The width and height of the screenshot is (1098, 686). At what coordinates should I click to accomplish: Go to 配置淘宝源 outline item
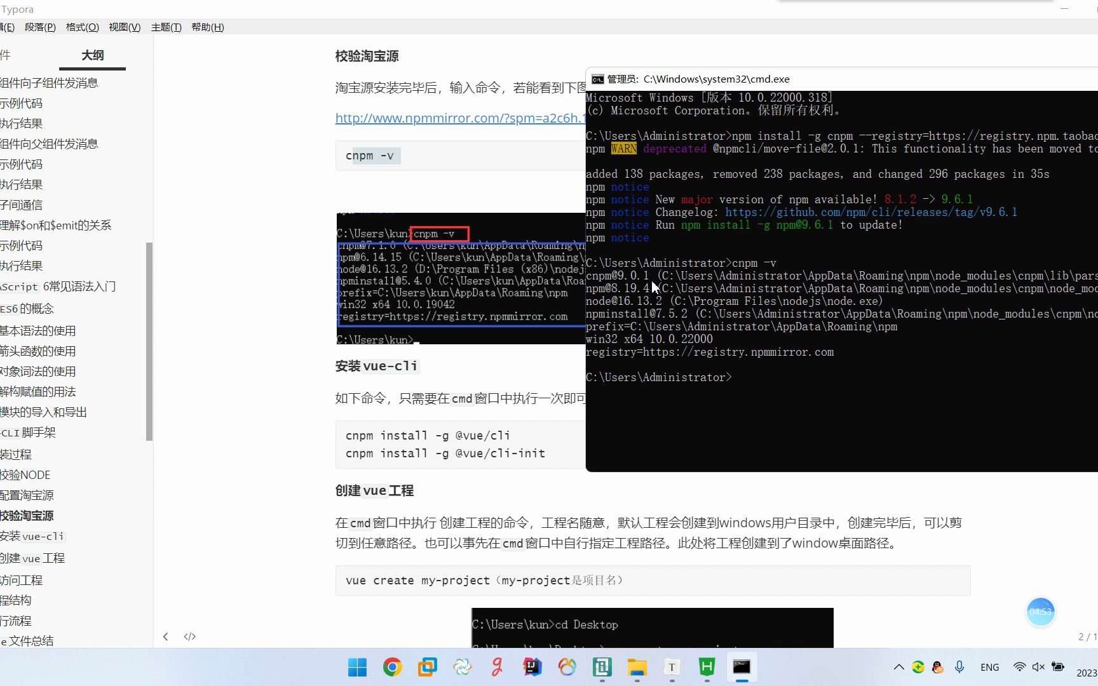click(x=27, y=495)
